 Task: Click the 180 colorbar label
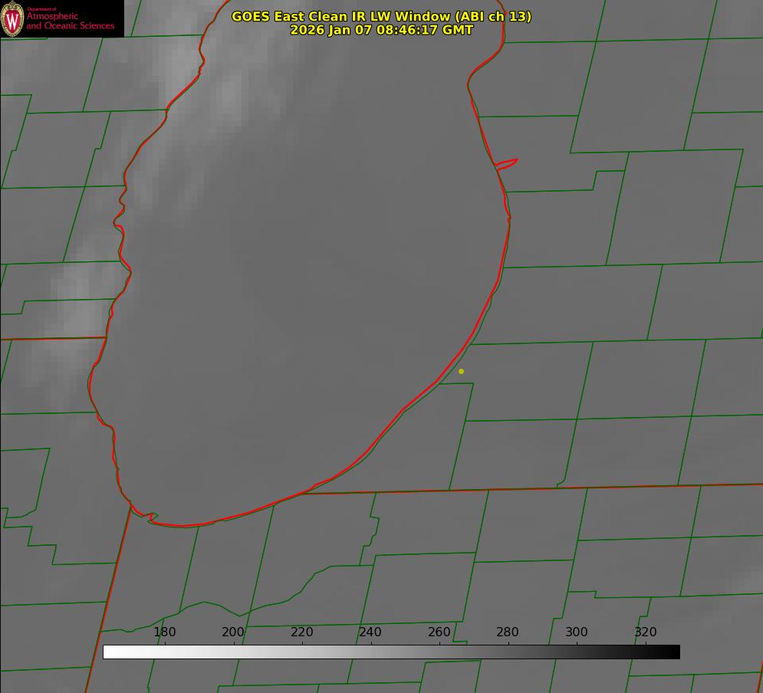[x=164, y=632]
